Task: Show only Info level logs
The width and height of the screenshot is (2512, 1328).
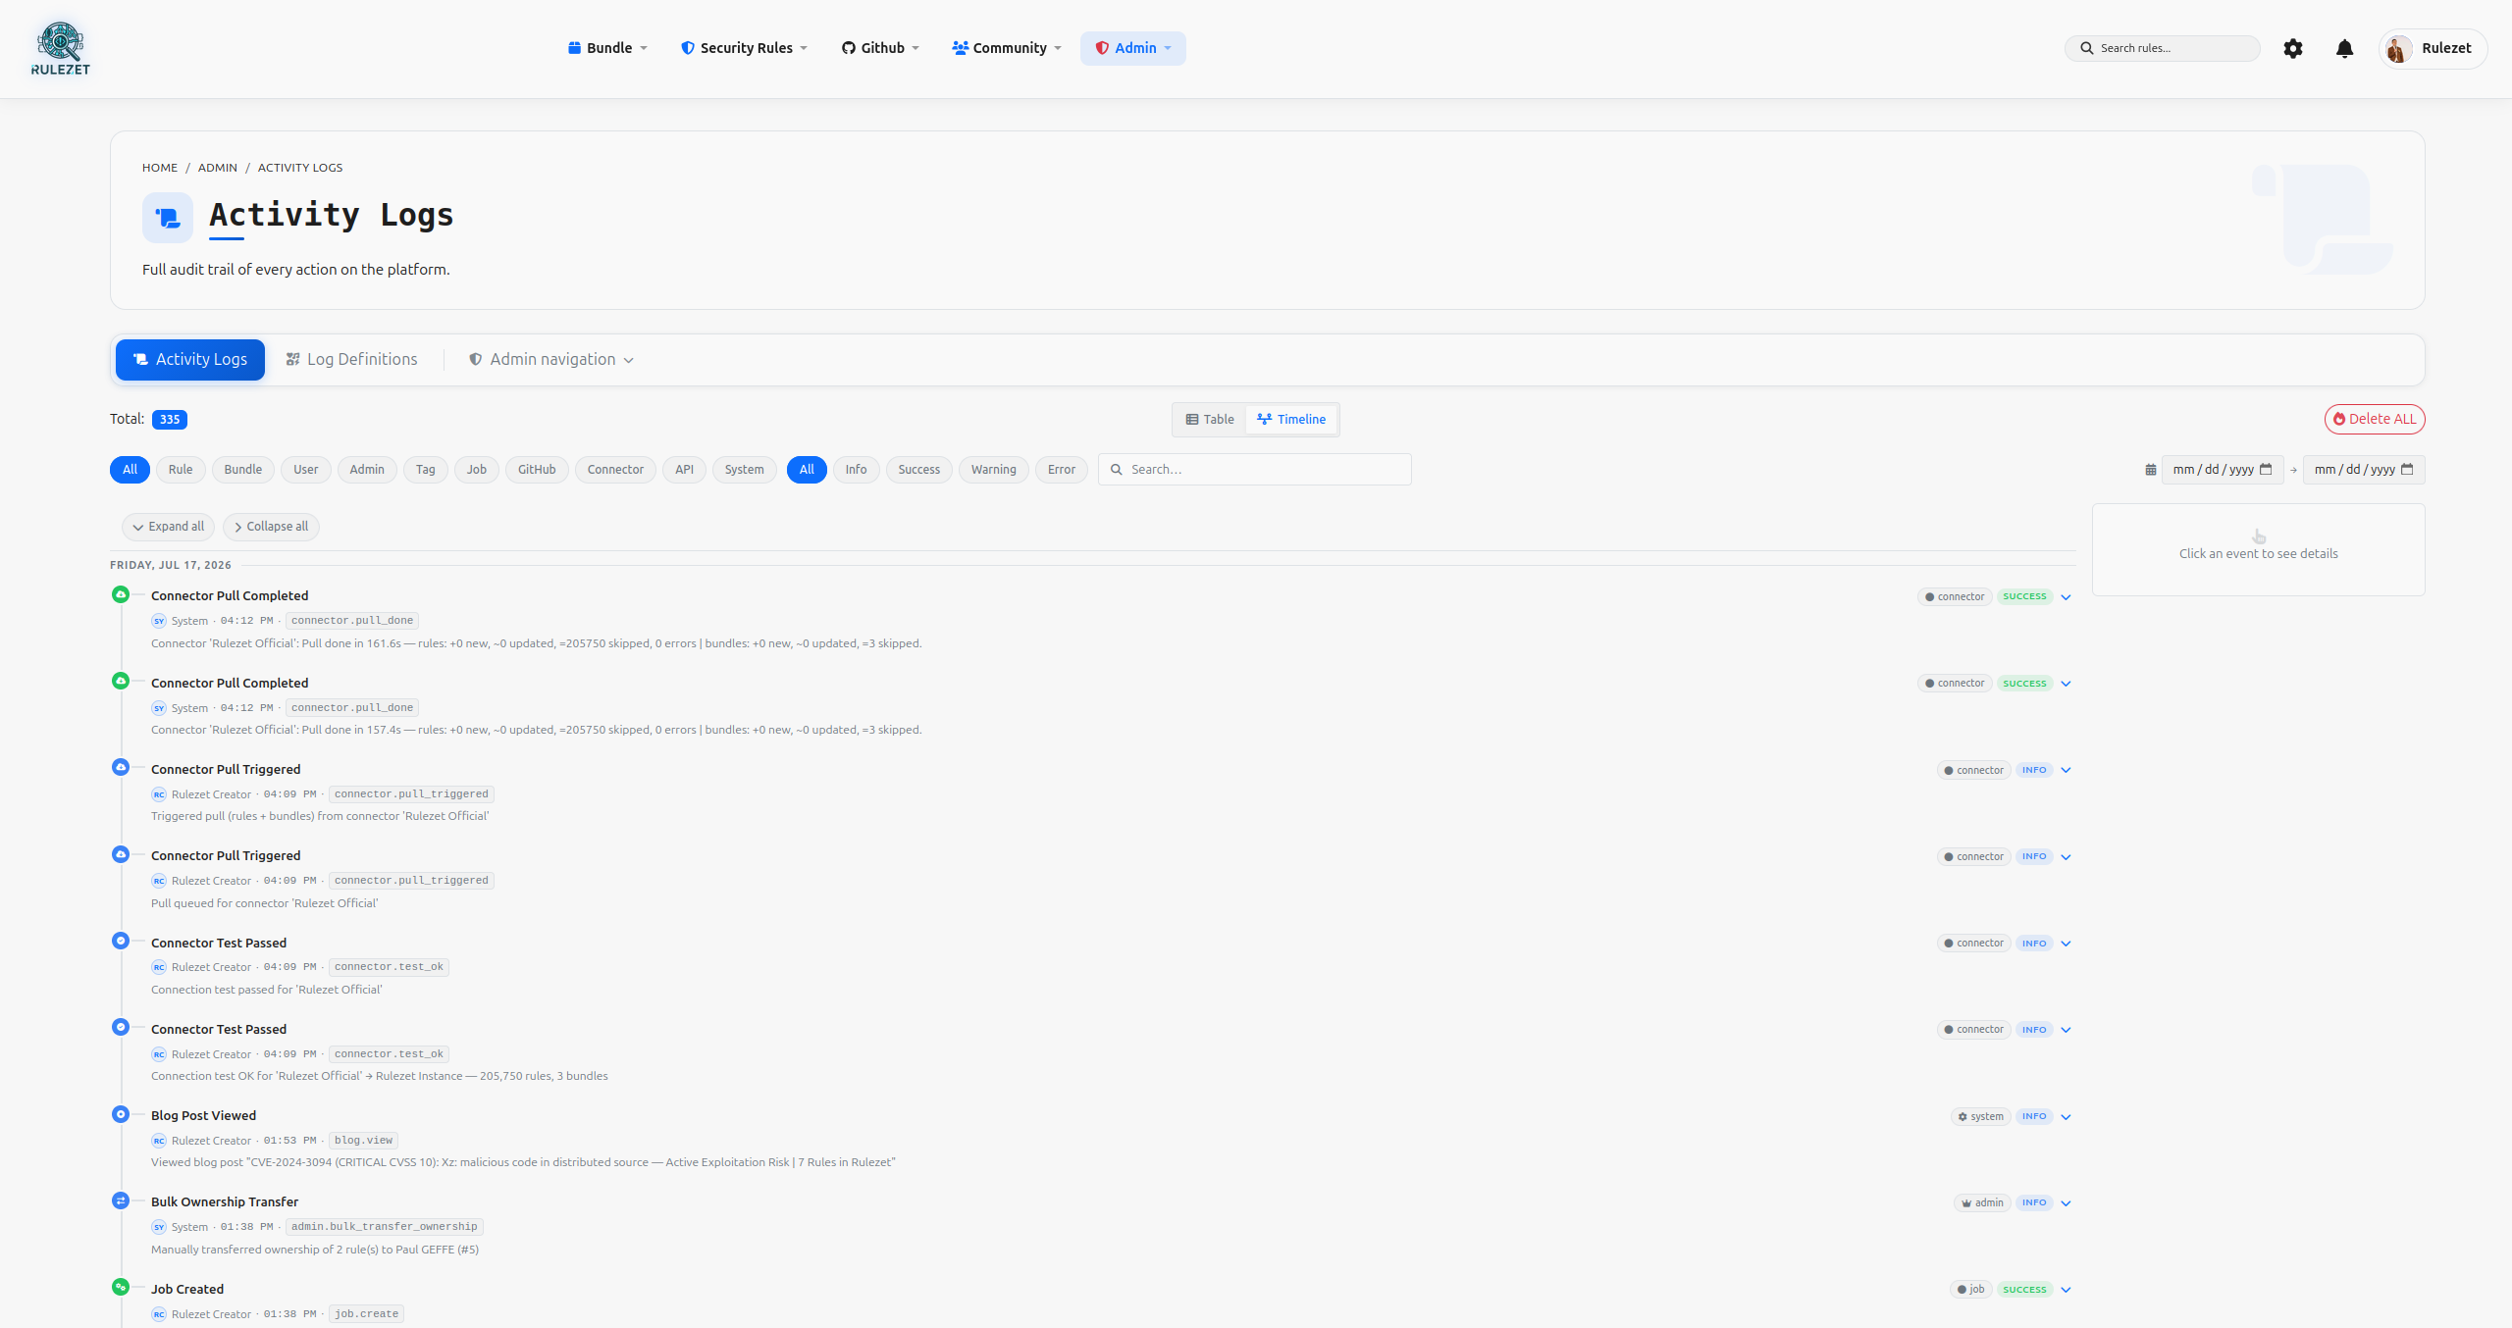Action: (x=857, y=470)
